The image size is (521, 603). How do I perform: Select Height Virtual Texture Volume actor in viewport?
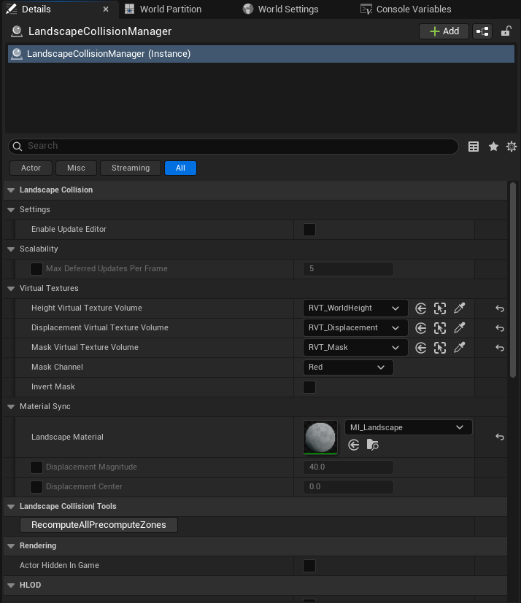tap(440, 308)
